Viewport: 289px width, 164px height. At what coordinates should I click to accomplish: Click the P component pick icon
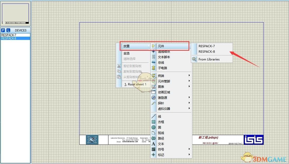[3, 30]
